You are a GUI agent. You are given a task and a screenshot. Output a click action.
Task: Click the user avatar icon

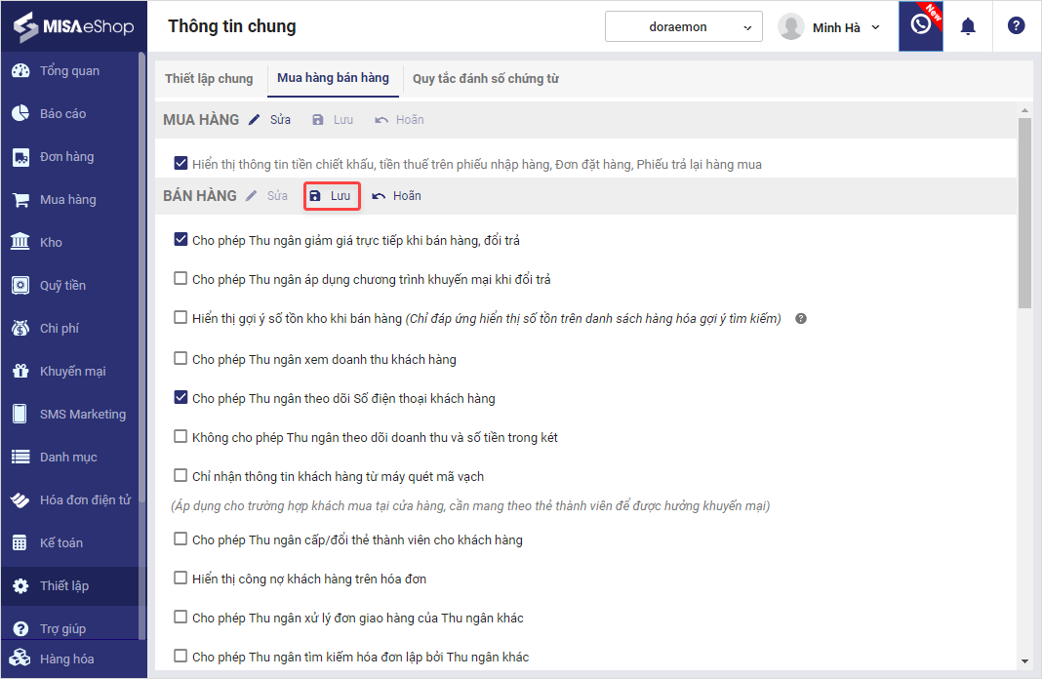pos(791,26)
